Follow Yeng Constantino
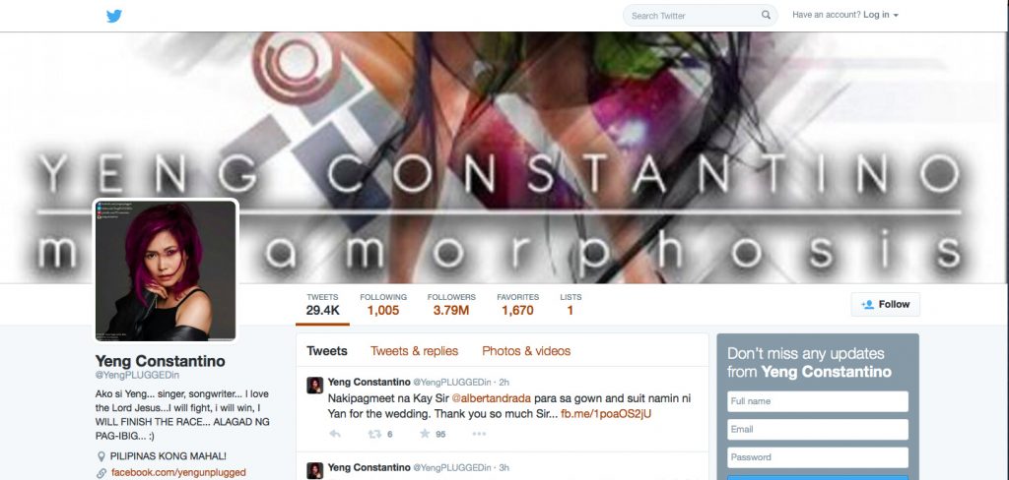 click(886, 305)
